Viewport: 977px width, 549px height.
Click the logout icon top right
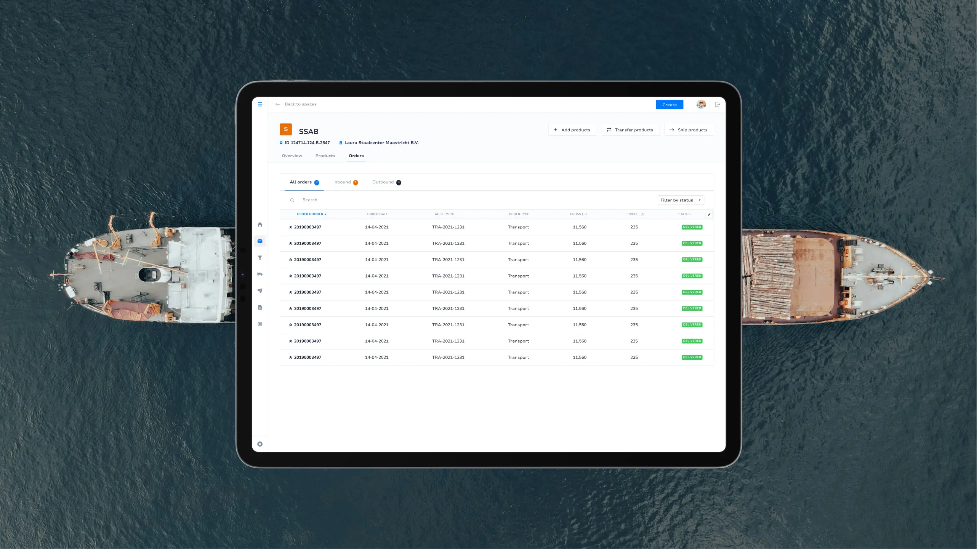(x=718, y=104)
